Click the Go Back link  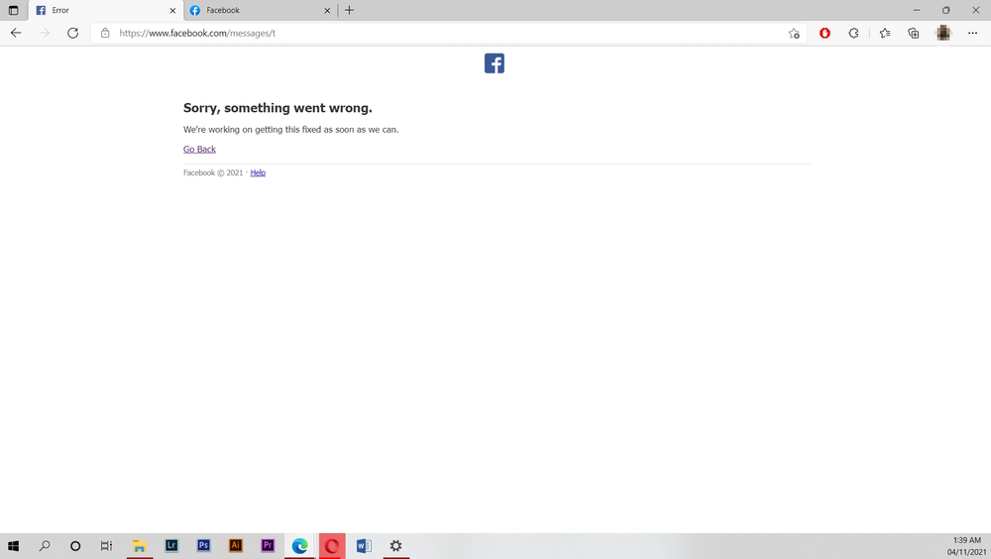(199, 150)
